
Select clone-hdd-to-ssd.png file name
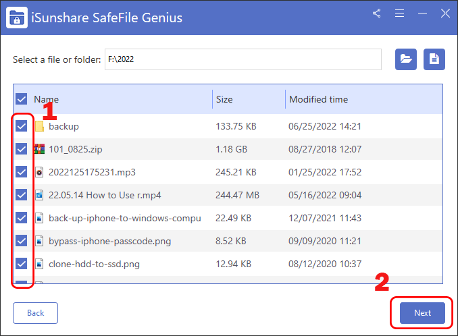coord(94,264)
